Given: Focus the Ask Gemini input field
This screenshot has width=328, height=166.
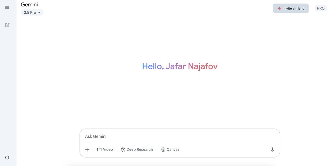Looking at the screenshot, I should (180, 136).
